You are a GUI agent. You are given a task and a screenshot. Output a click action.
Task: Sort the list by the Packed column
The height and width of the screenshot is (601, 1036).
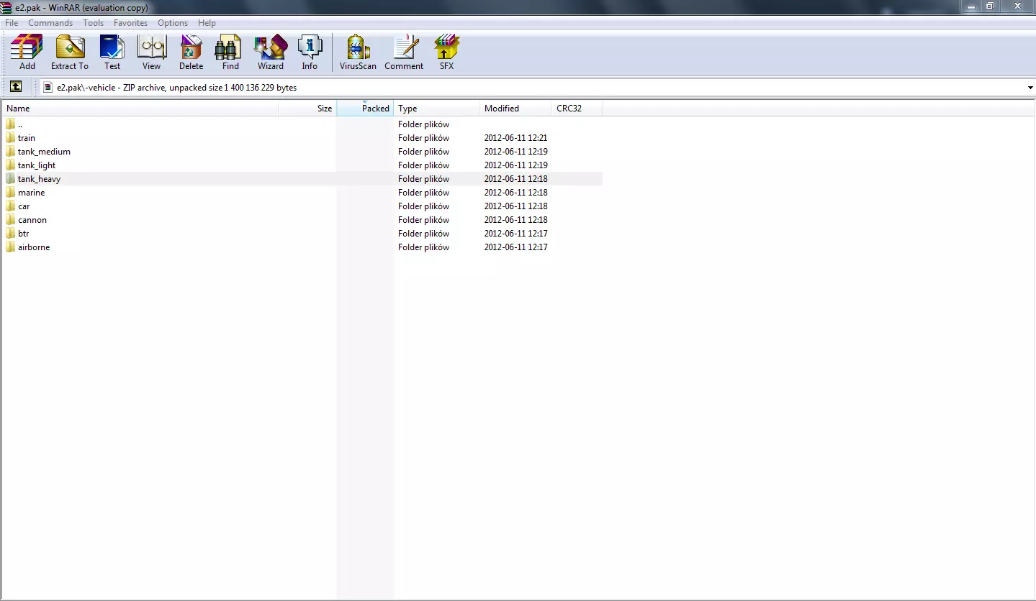[365, 109]
